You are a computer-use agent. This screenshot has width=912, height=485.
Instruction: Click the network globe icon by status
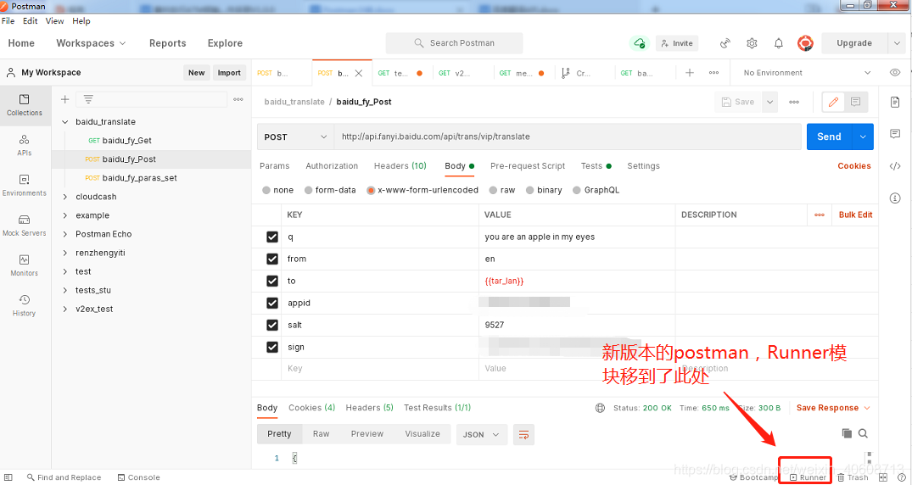(601, 408)
